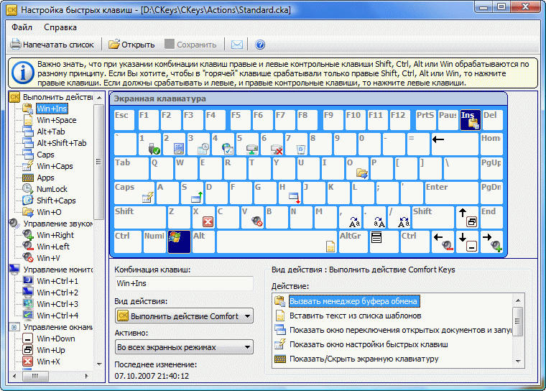Select the Alt+Tab entry in tree
This screenshot has width=546, height=391.
point(51,132)
